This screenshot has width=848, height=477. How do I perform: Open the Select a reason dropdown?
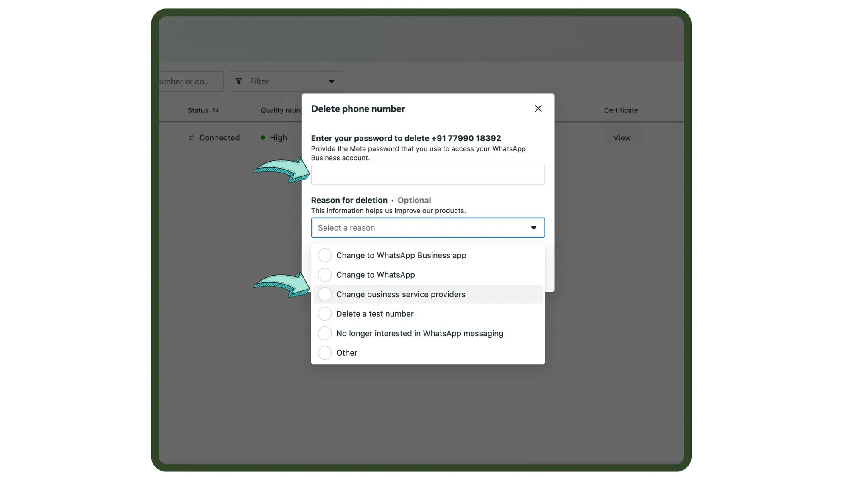pyautogui.click(x=427, y=228)
